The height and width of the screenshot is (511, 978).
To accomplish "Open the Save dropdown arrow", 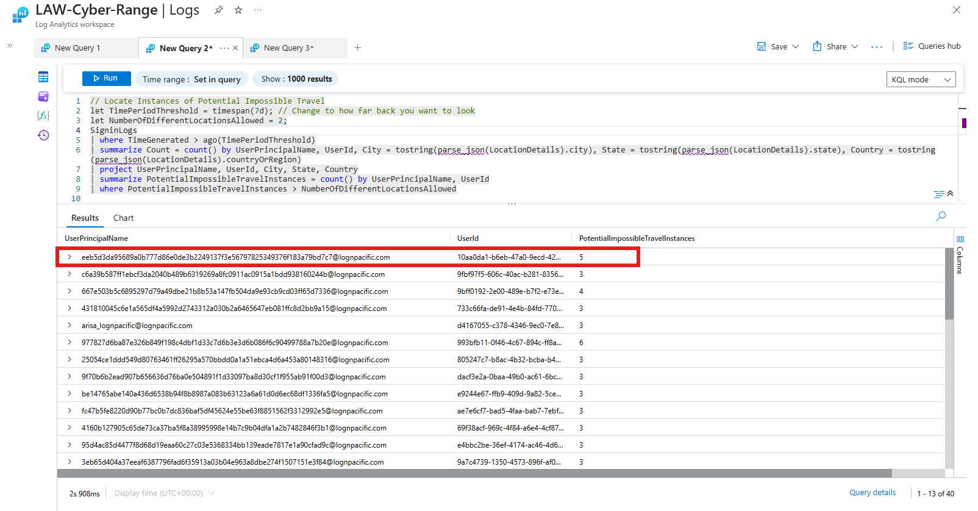I will click(x=796, y=46).
